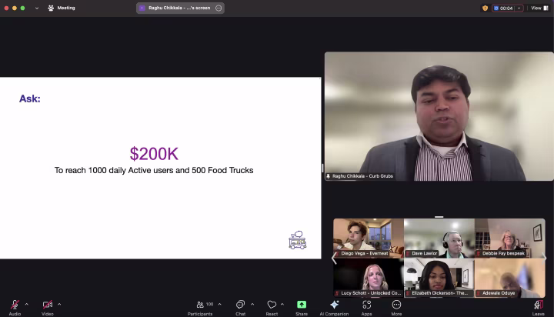Viewport: 554px width, 317px height.
Task: Open the Participants panel
Action: coord(200,307)
